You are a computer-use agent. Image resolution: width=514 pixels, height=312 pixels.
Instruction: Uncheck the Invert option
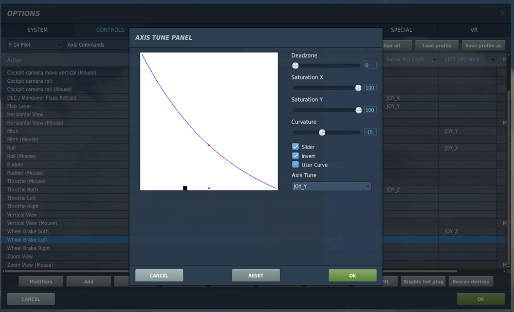tap(296, 156)
